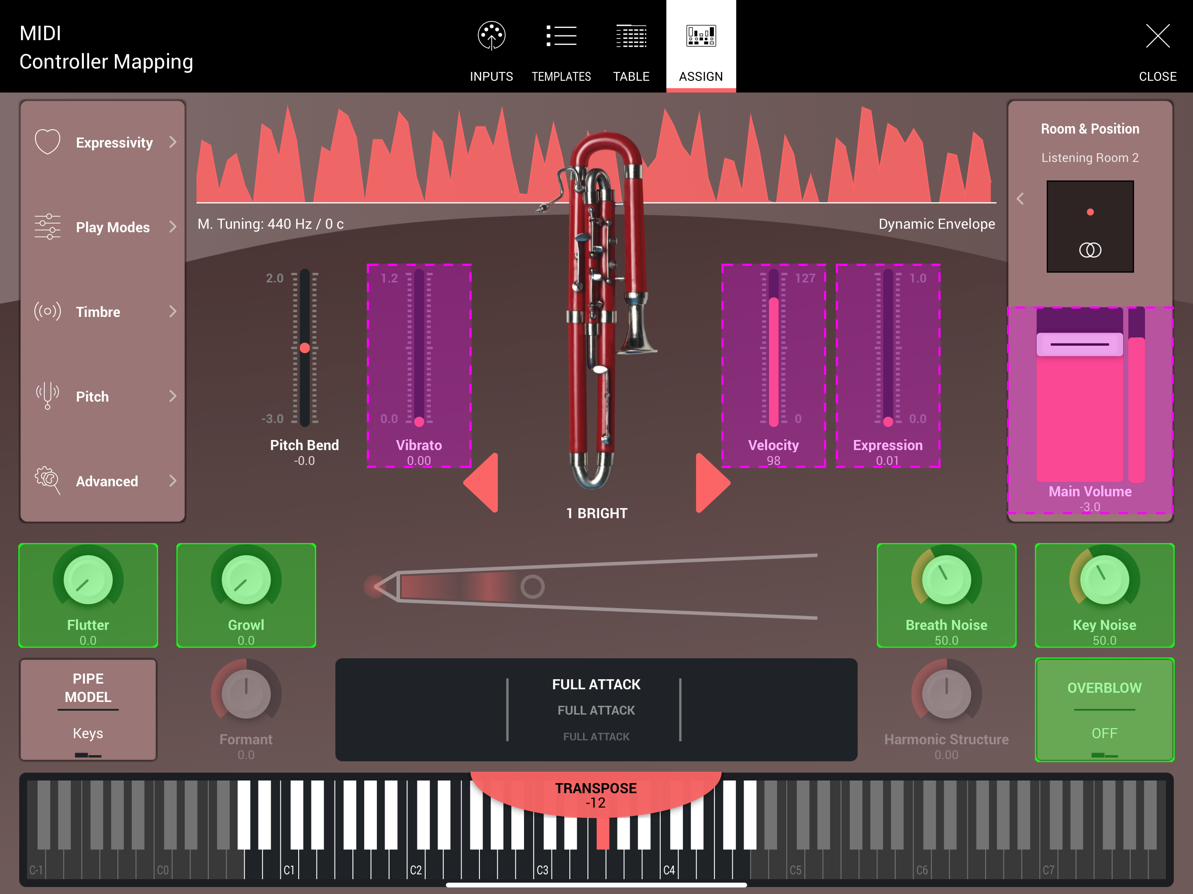The image size is (1193, 894).
Task: Expand the Pitch section chevron
Action: click(x=172, y=396)
